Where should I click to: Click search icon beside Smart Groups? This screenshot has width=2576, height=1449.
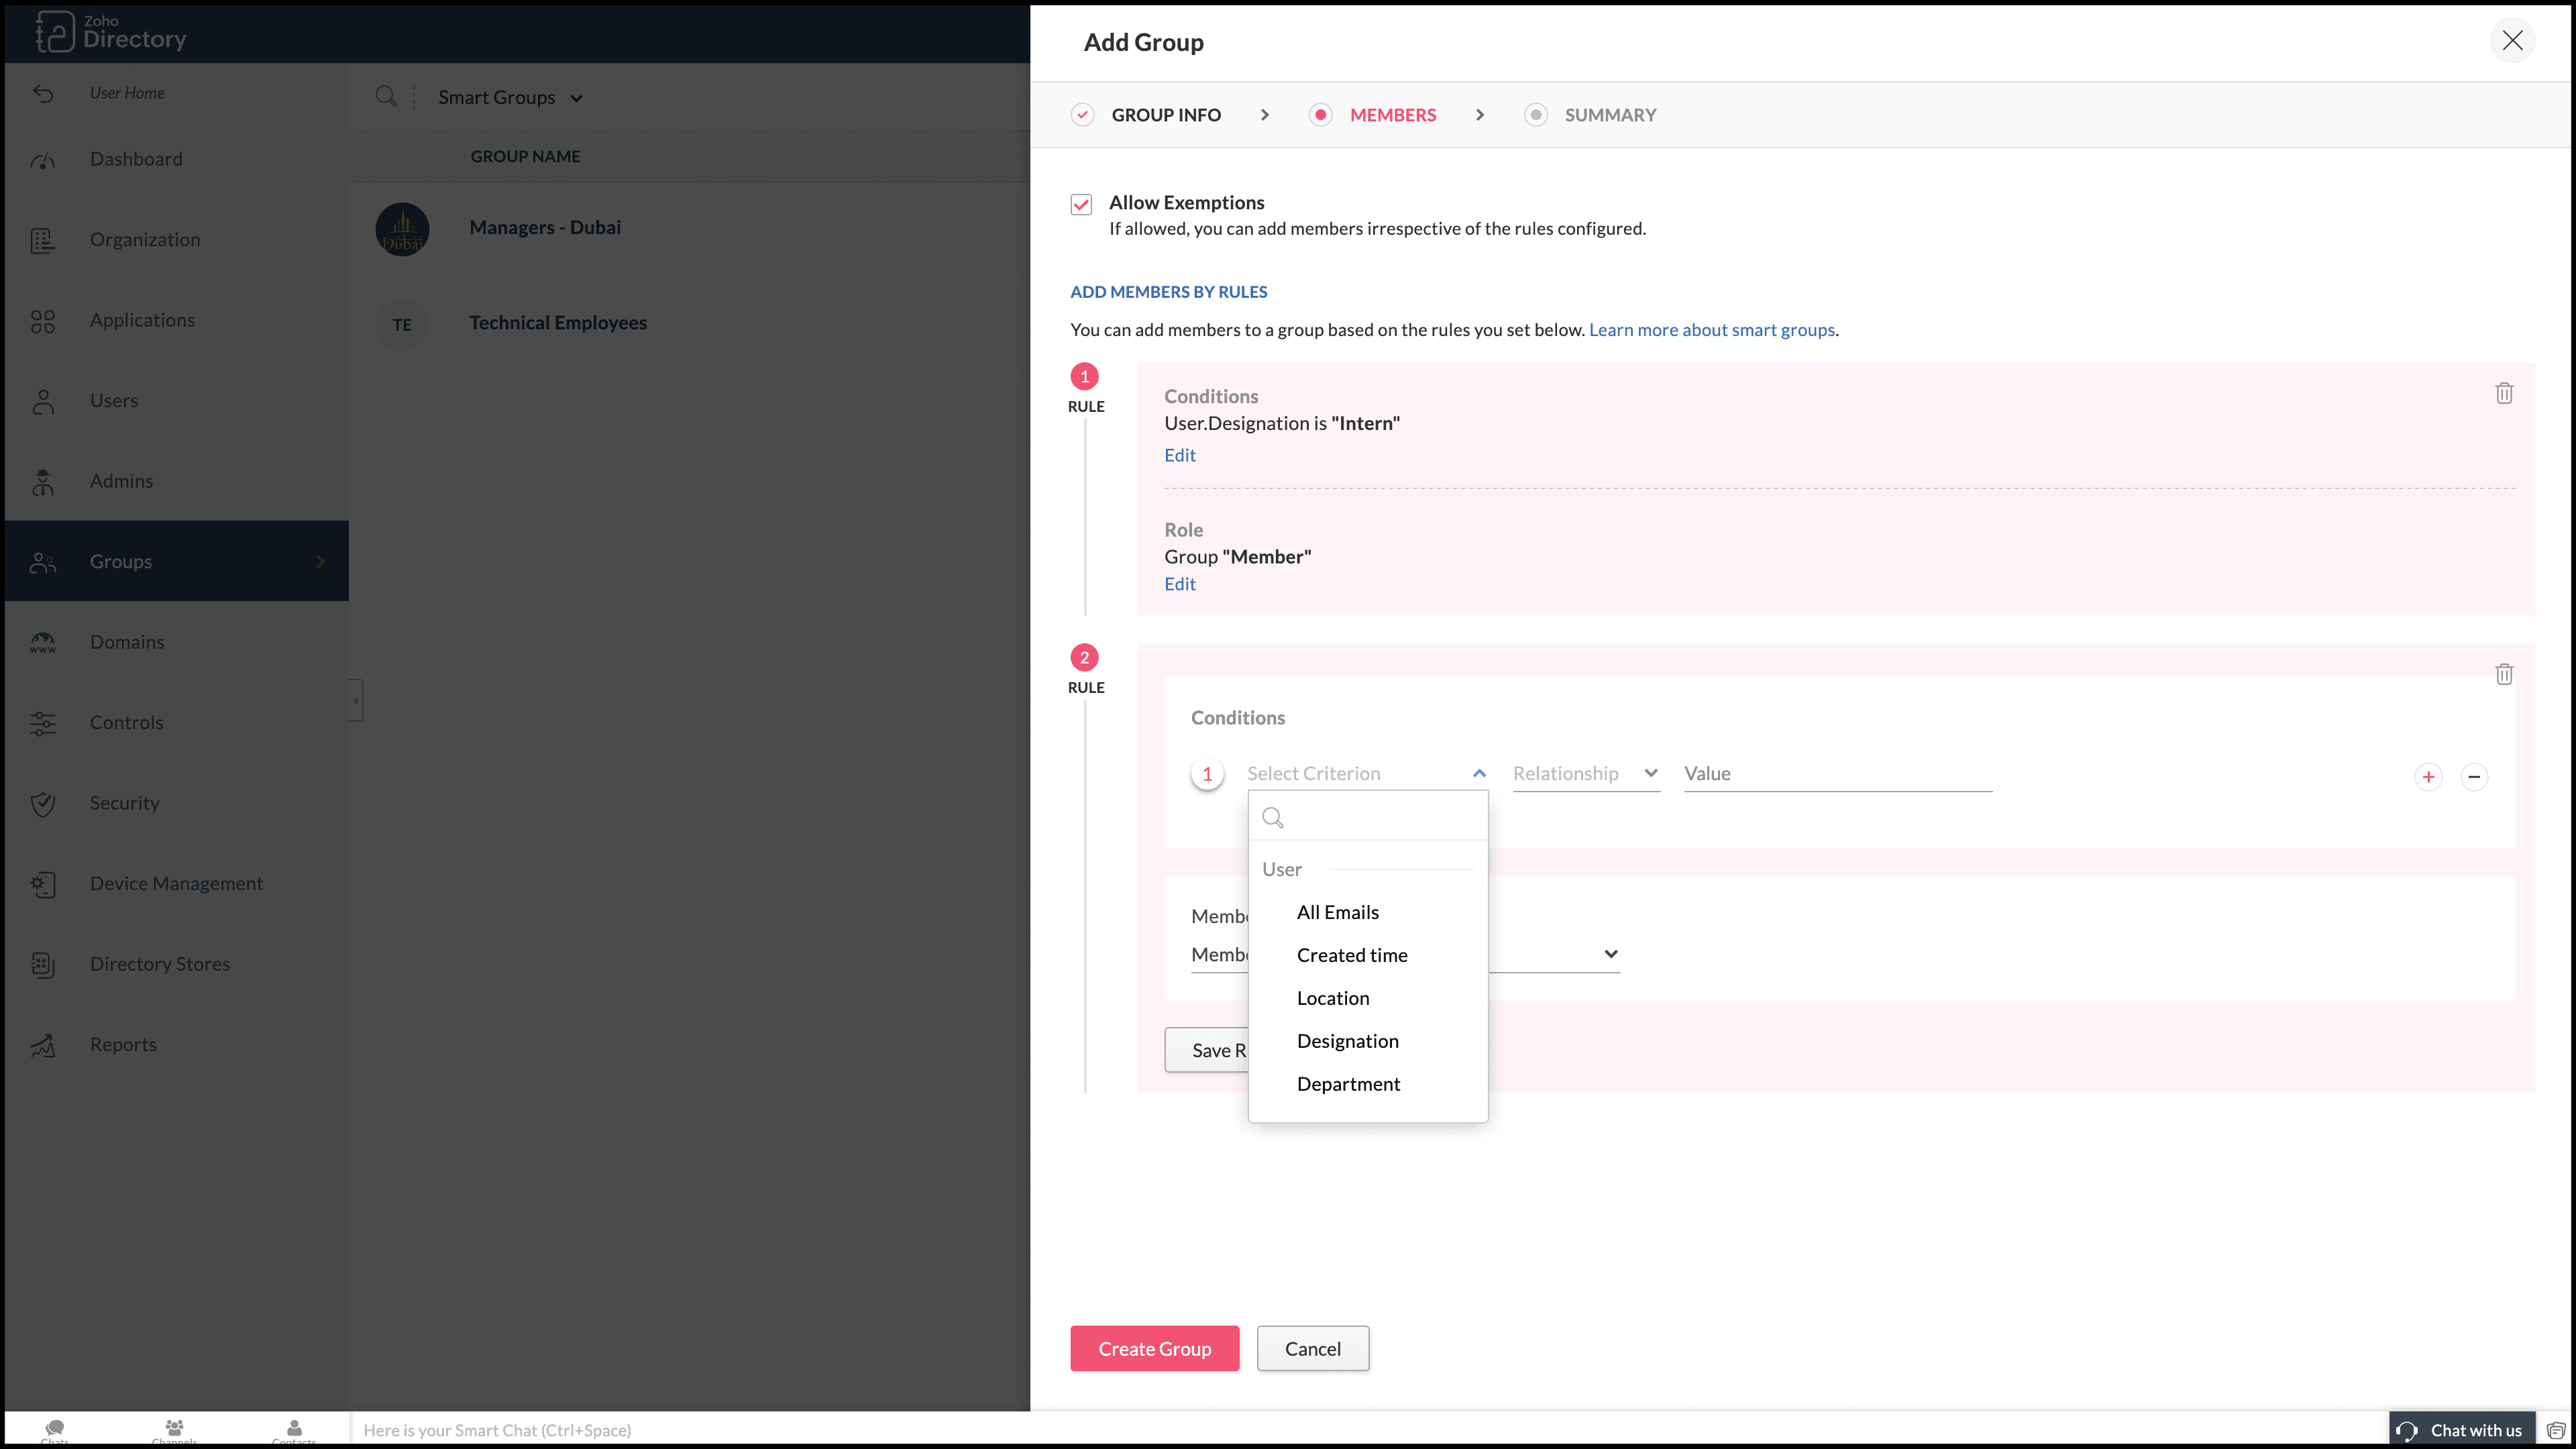pyautogui.click(x=385, y=97)
